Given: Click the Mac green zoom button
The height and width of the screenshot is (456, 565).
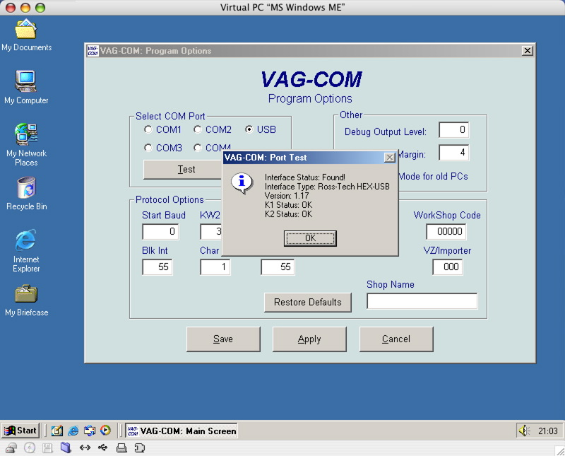Looking at the screenshot, I should pos(40,7).
